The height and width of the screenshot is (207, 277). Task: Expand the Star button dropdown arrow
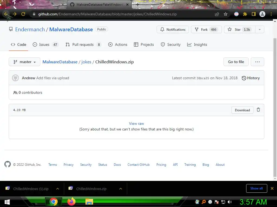tap(260, 29)
